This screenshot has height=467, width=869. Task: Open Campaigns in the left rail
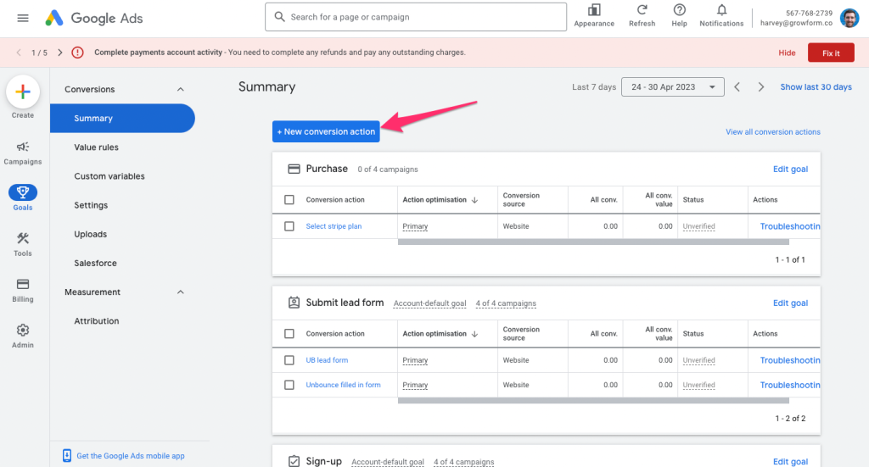click(23, 153)
